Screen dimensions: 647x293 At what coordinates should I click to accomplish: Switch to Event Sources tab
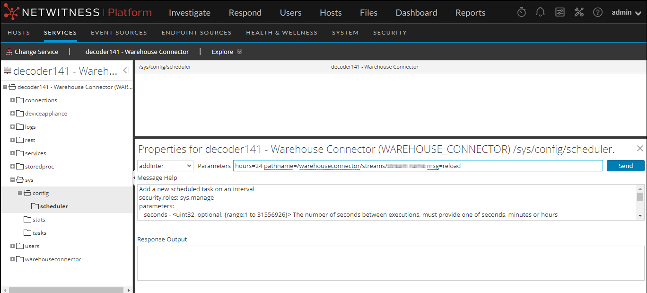pos(119,33)
